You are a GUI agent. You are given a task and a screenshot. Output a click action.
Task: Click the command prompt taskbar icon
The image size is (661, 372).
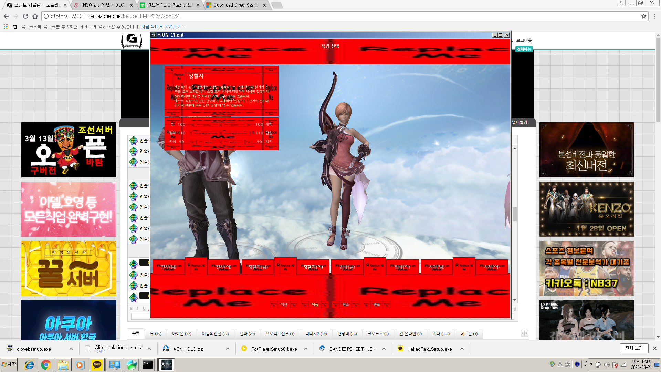coord(148,364)
